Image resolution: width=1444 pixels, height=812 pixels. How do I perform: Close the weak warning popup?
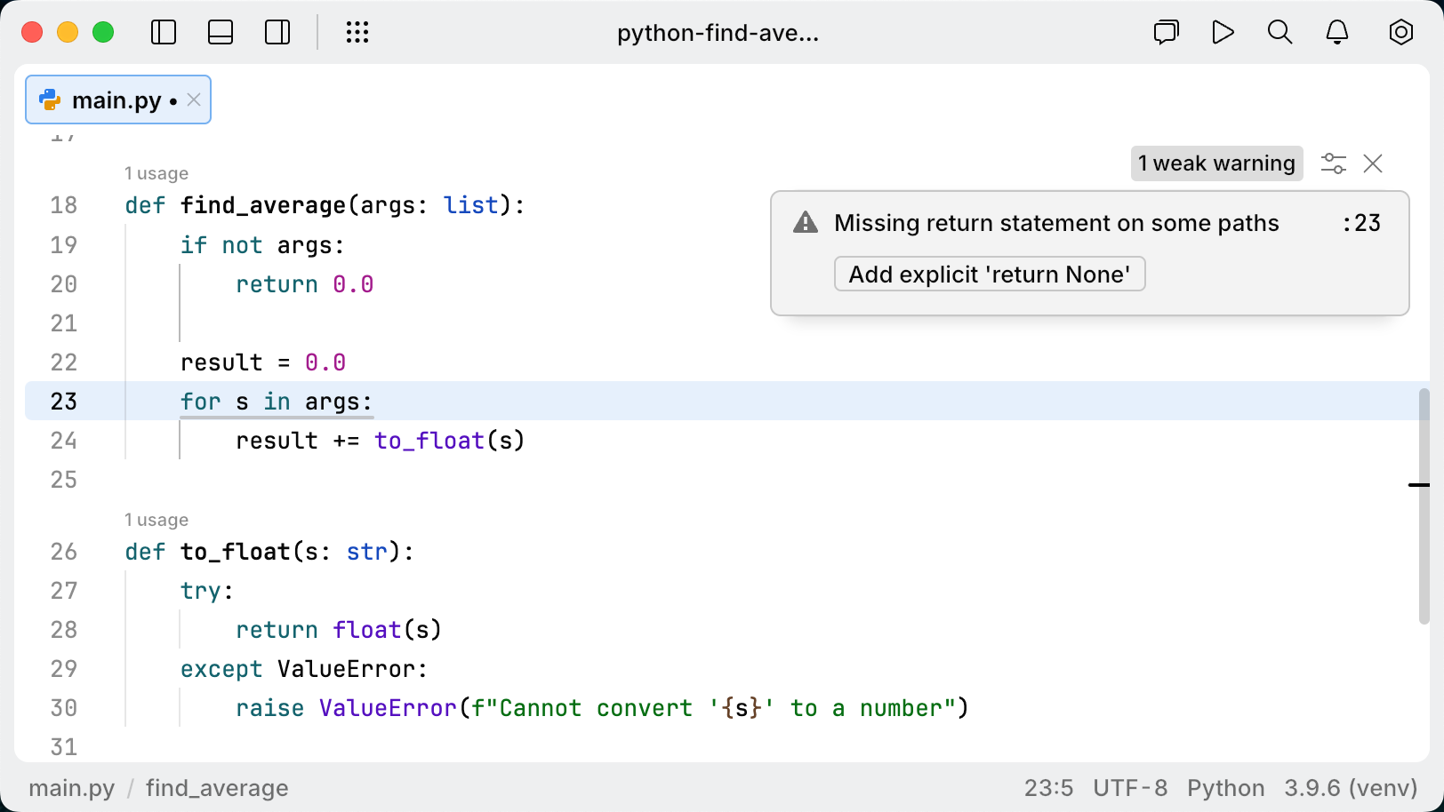[x=1373, y=163]
